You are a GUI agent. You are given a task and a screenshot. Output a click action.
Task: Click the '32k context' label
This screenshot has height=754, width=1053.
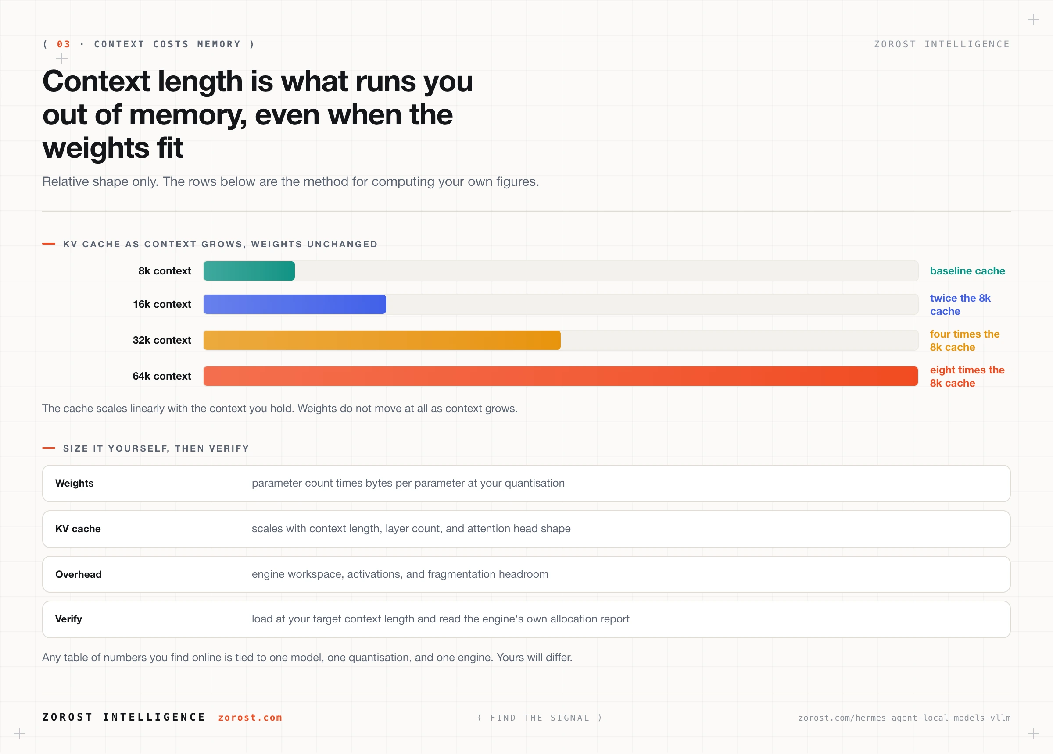pyautogui.click(x=161, y=340)
